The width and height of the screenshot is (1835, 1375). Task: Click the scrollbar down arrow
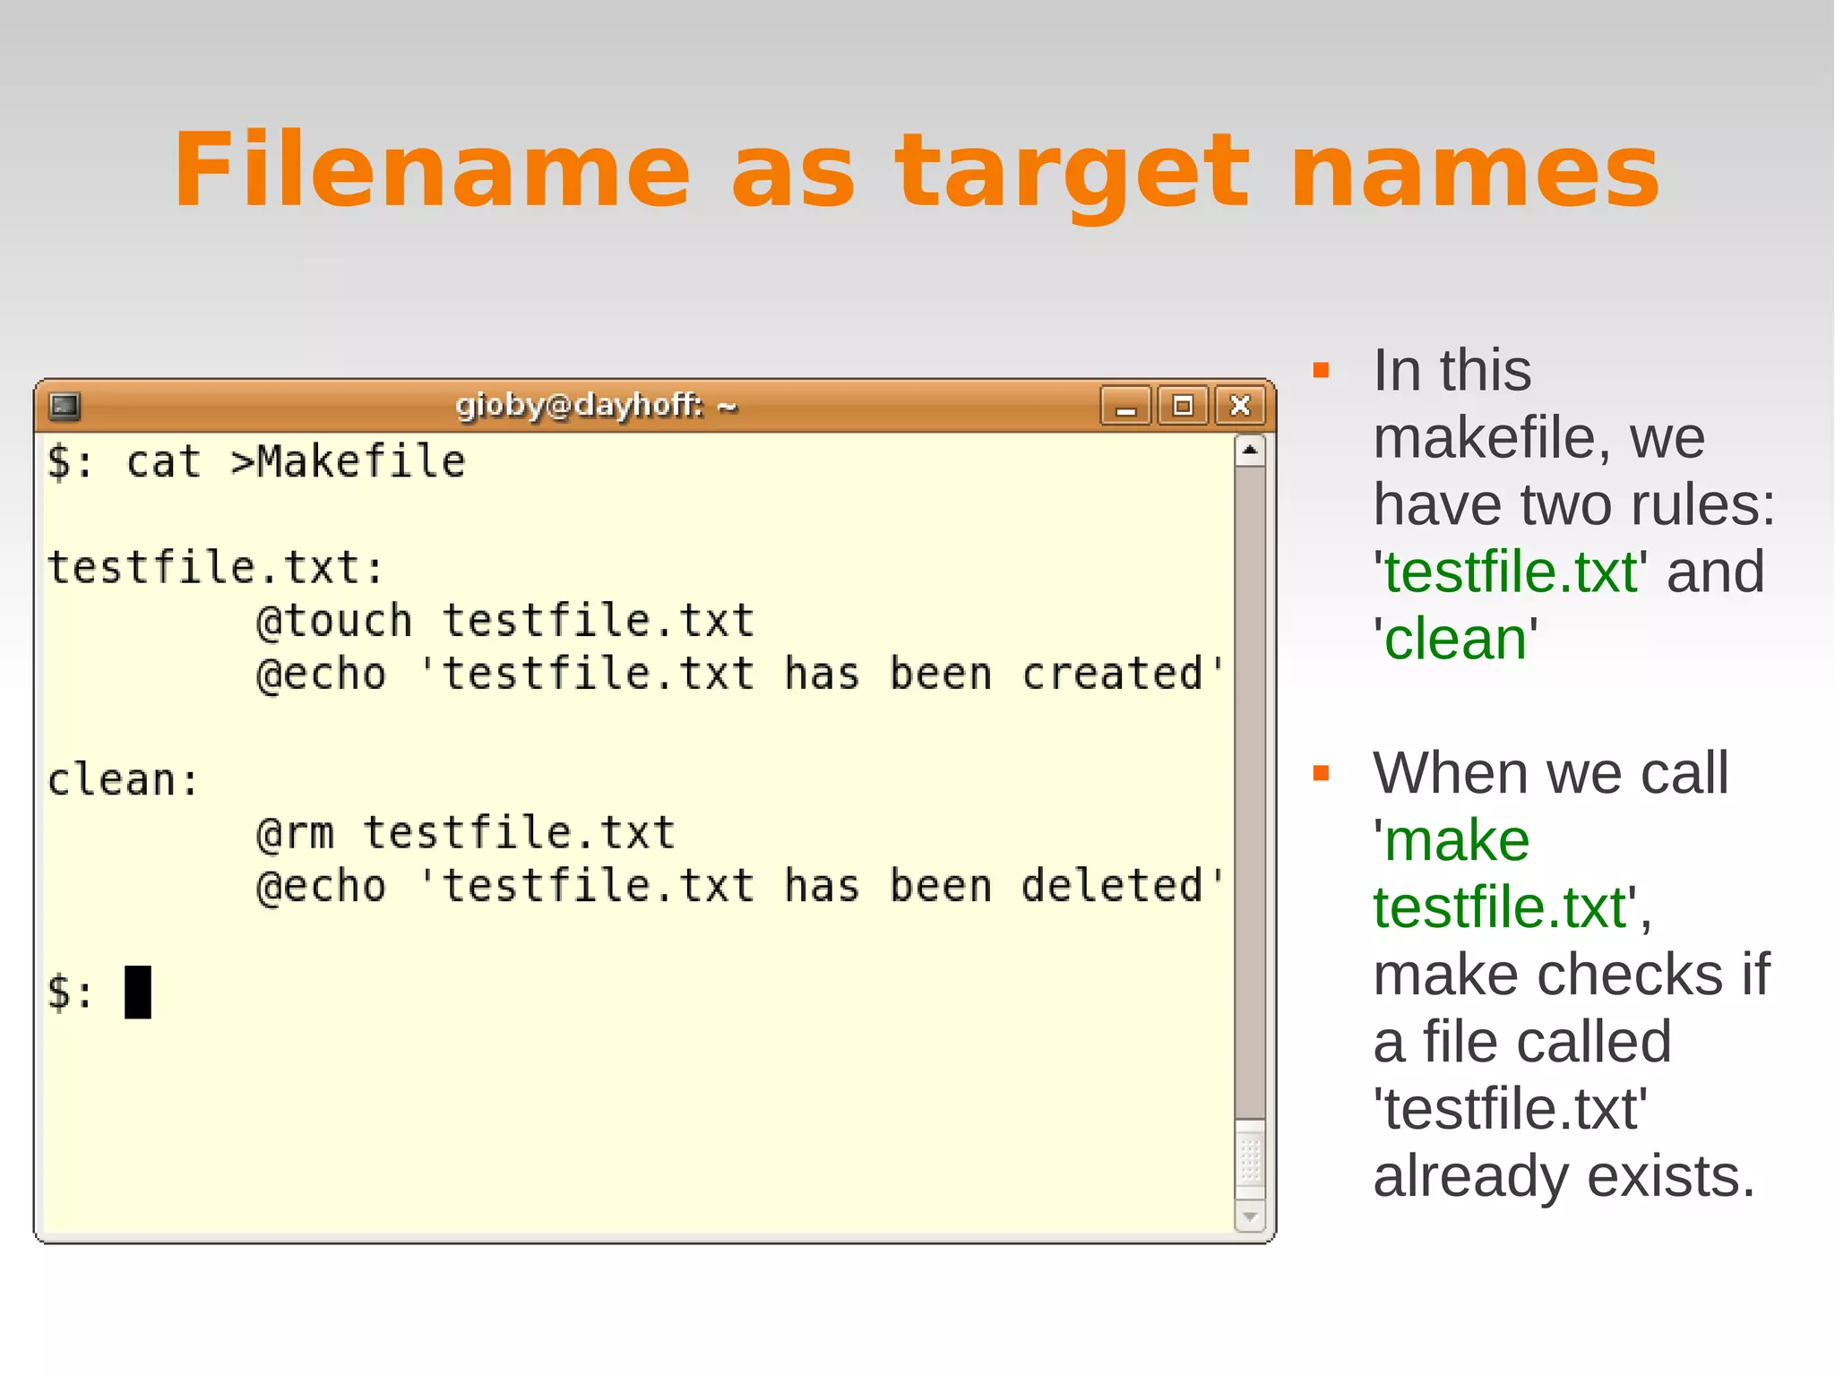click(x=1250, y=1216)
